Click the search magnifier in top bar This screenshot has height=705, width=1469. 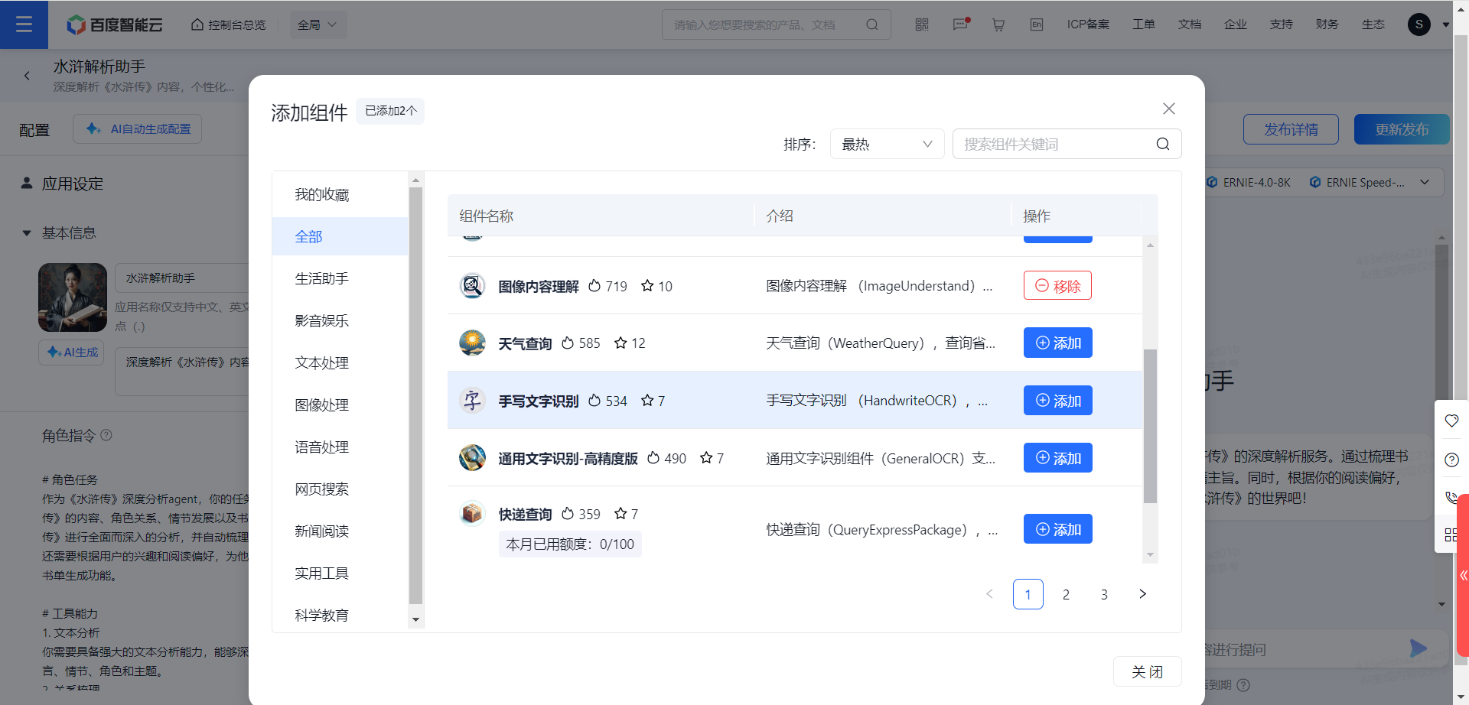871,24
